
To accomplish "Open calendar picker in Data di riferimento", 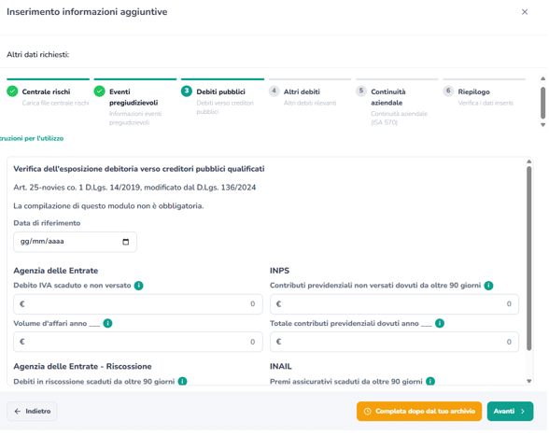I will click(x=126, y=242).
